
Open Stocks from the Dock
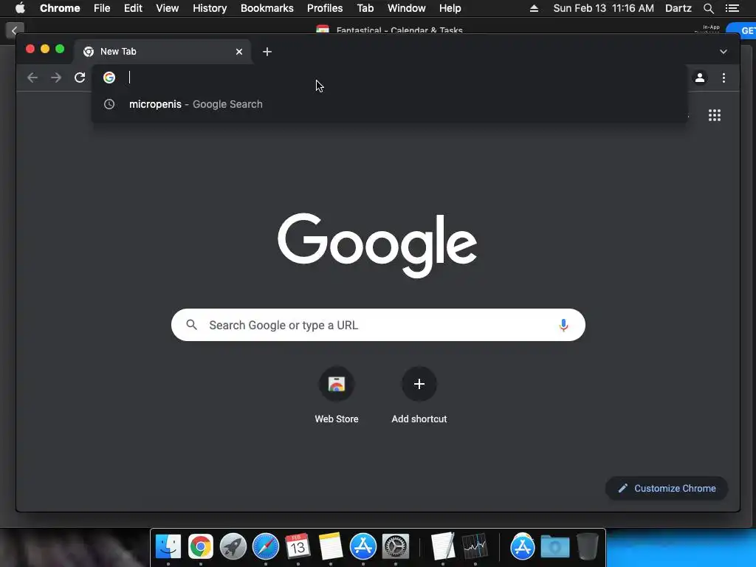click(x=475, y=547)
